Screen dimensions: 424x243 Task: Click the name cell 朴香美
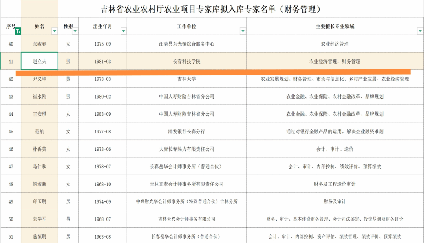(x=39, y=149)
